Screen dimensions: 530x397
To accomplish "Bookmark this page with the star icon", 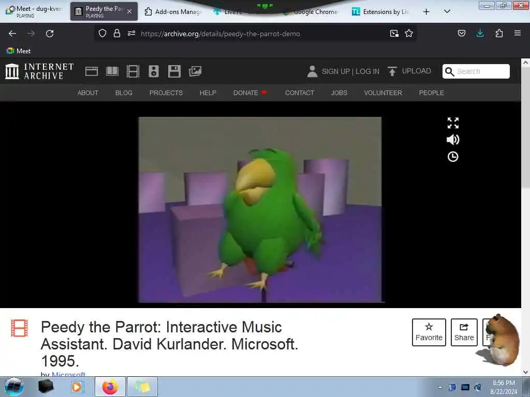I will [409, 34].
